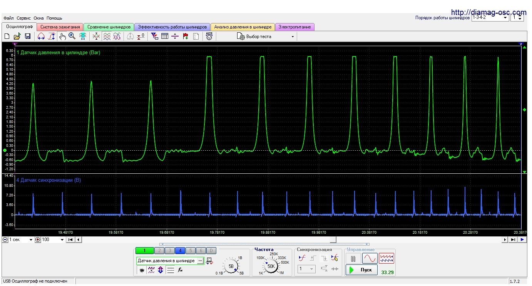The height and width of the screenshot is (286, 532).
Task: Jump to the end of the recording
Action: pos(513,239)
